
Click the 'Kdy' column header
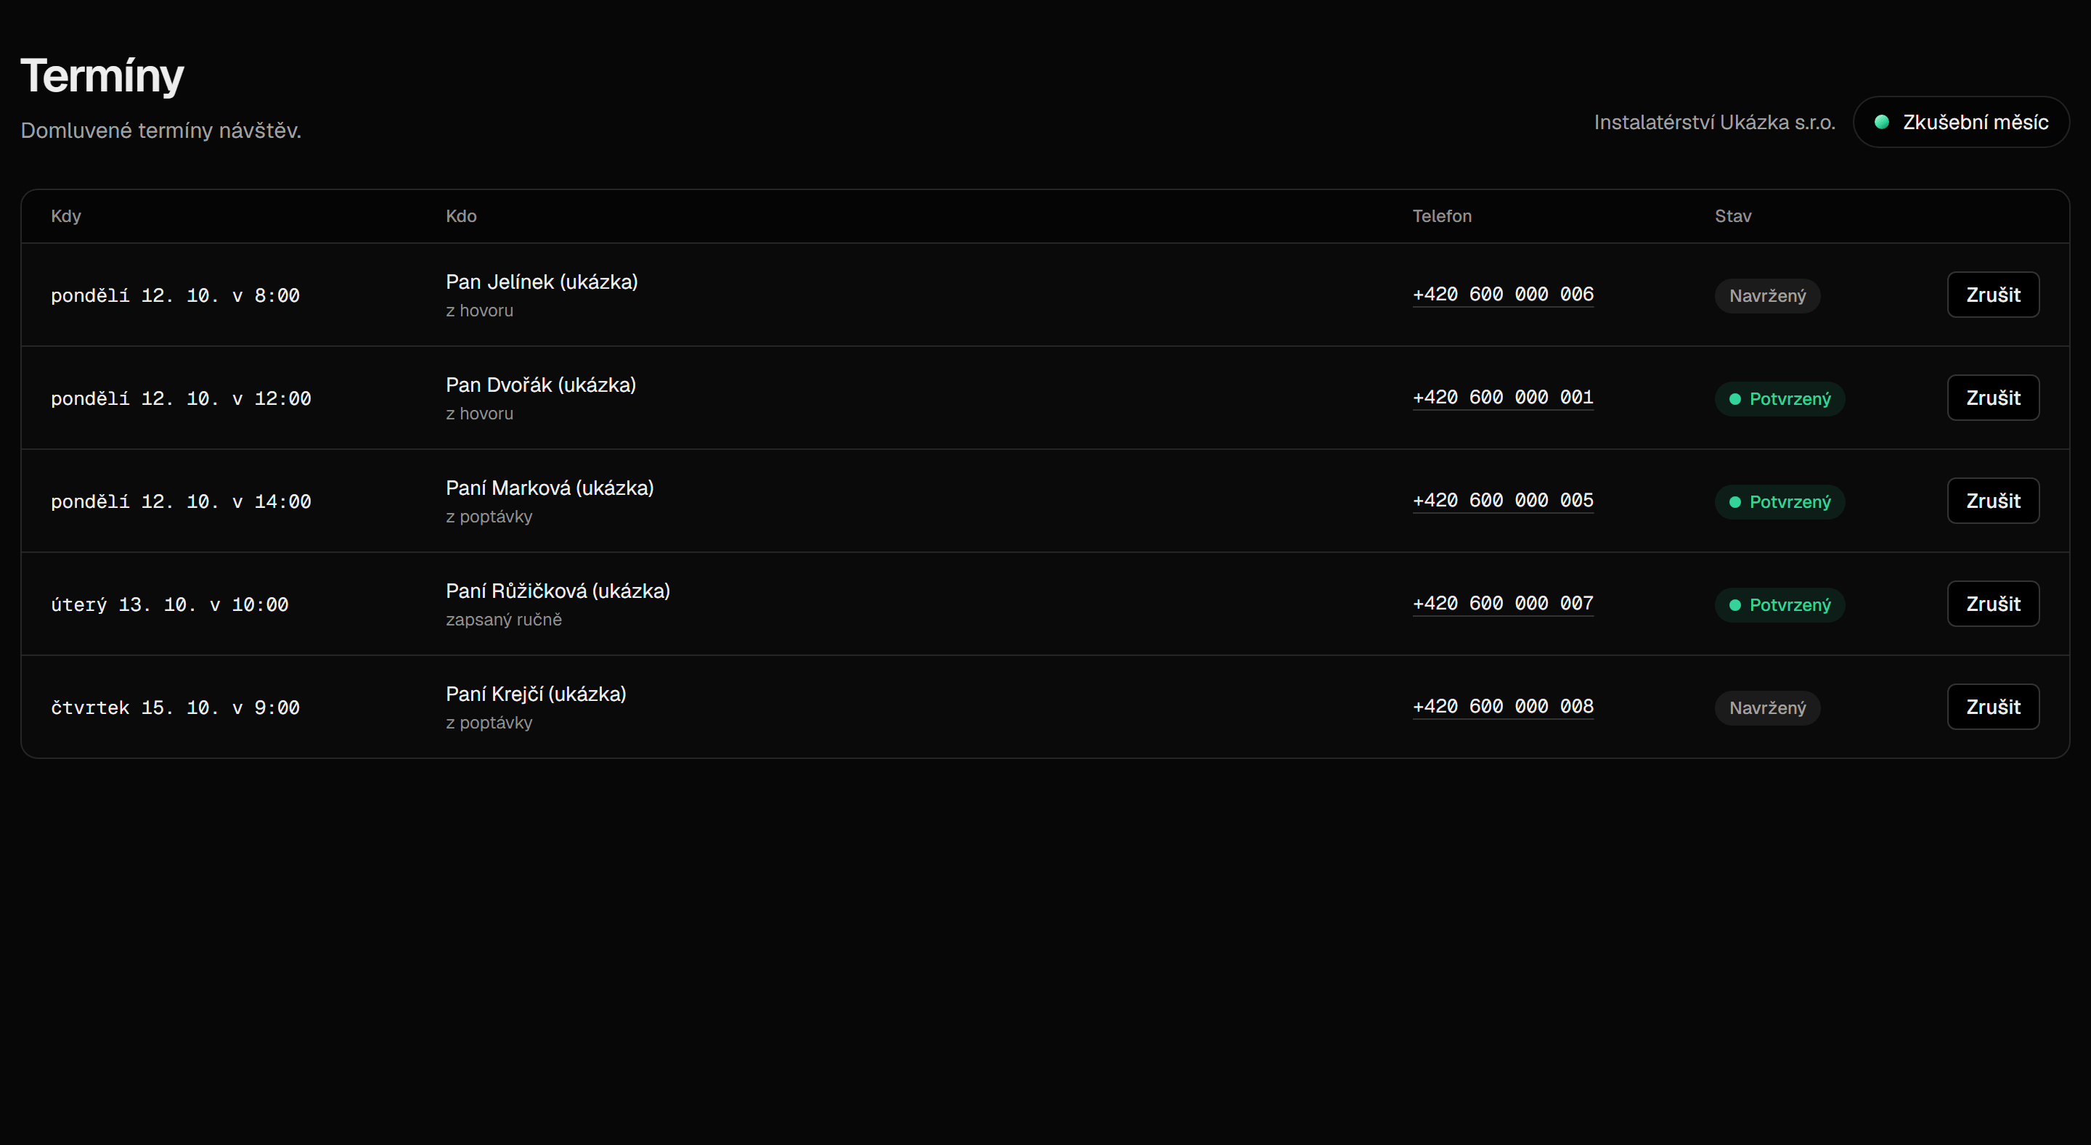click(66, 216)
